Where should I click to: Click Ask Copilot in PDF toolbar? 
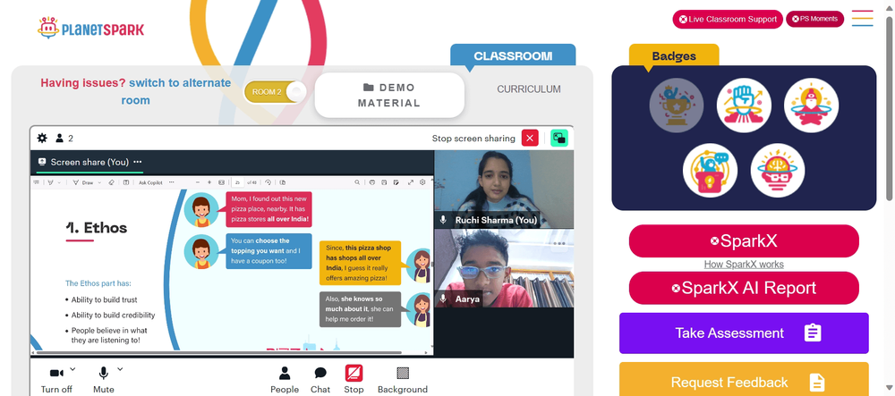click(x=150, y=182)
